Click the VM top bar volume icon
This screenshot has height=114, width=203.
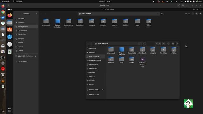tap(197, 9)
